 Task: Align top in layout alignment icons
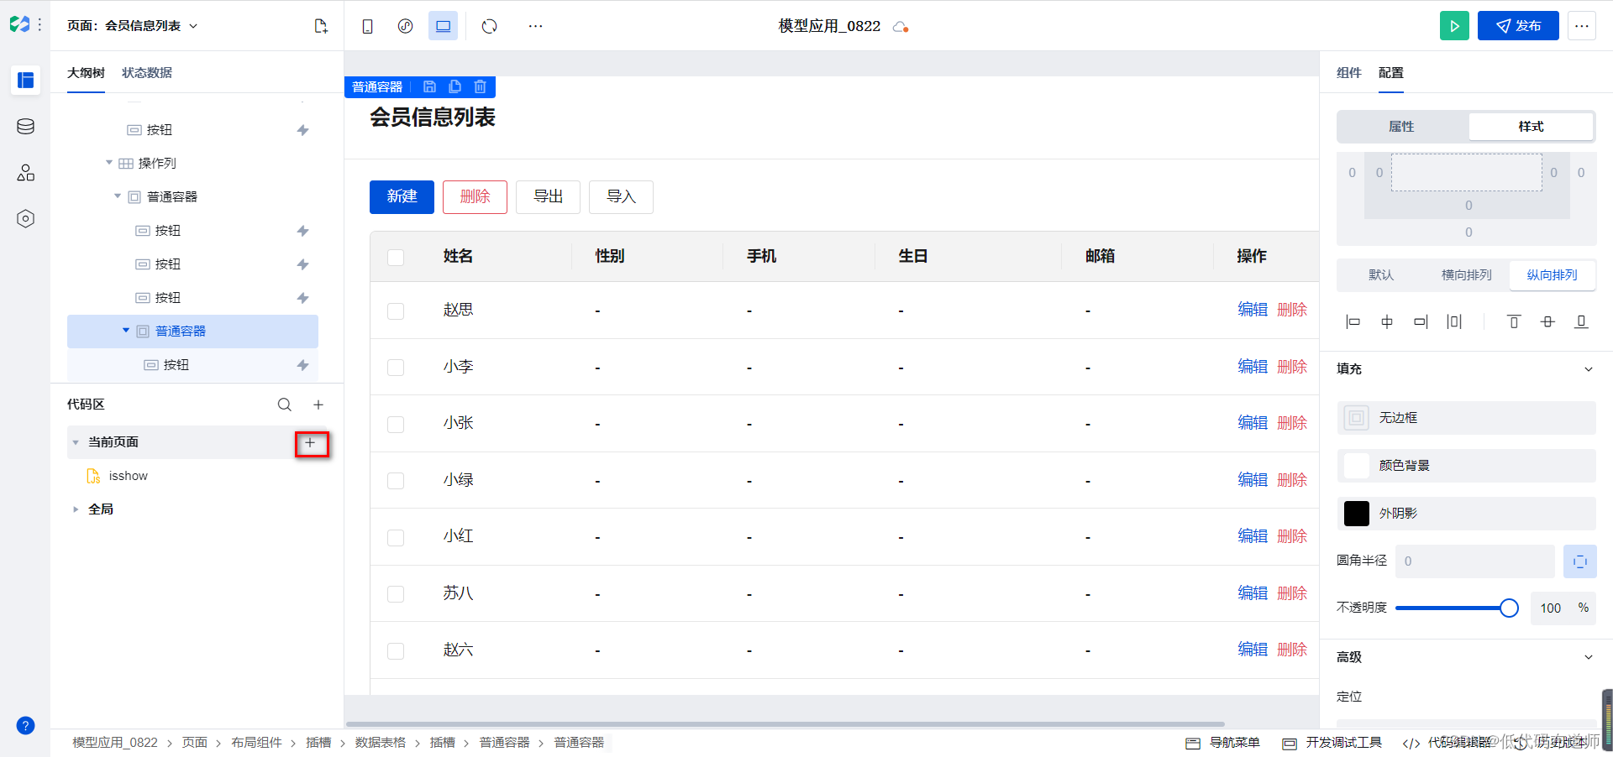1514,321
